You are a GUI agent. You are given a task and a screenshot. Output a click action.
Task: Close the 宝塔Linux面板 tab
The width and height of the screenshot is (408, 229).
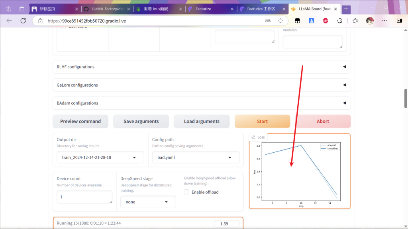pos(180,9)
